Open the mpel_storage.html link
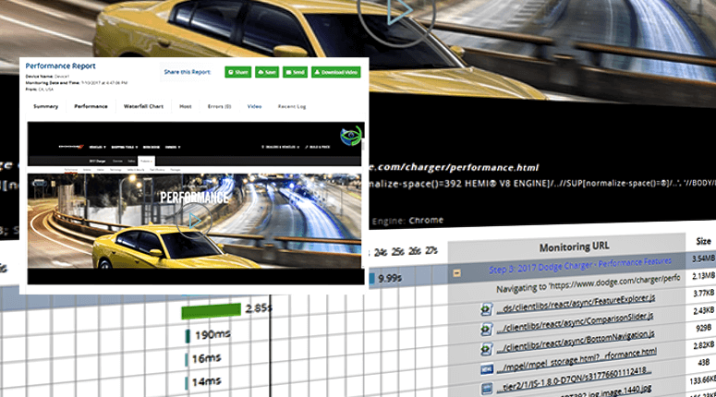 pyautogui.click(x=576, y=359)
